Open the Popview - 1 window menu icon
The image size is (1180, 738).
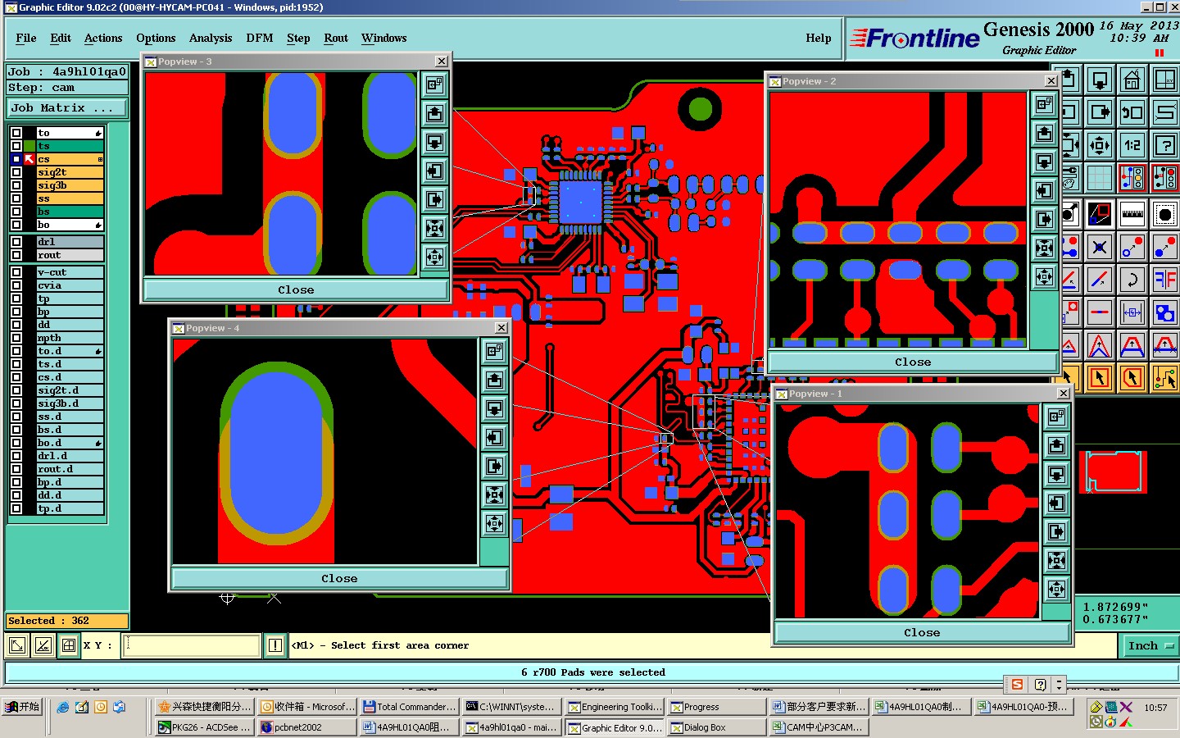[782, 394]
